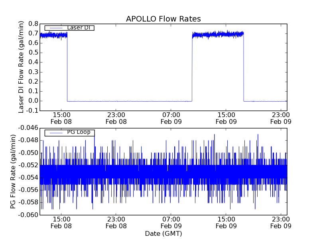Click top plot's 23:00 Feb 08 time tick
The height and width of the screenshot is (239, 319).
[x=116, y=118]
